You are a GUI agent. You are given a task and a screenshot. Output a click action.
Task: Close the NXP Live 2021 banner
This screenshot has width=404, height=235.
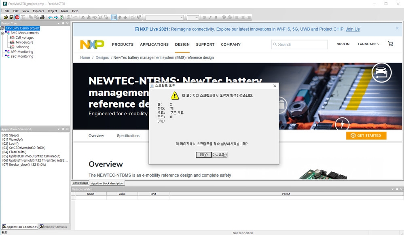click(x=397, y=28)
